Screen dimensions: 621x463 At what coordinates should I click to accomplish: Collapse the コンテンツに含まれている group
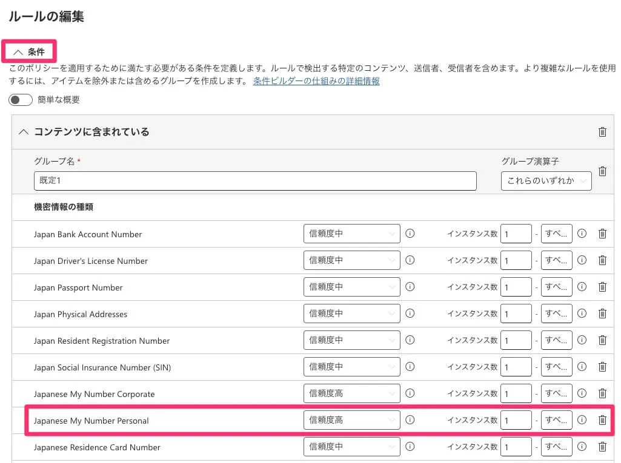(x=24, y=132)
